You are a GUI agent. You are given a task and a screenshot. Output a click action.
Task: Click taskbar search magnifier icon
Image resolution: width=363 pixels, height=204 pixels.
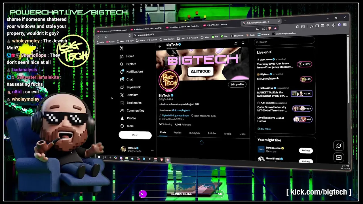pyautogui.click(x=104, y=157)
